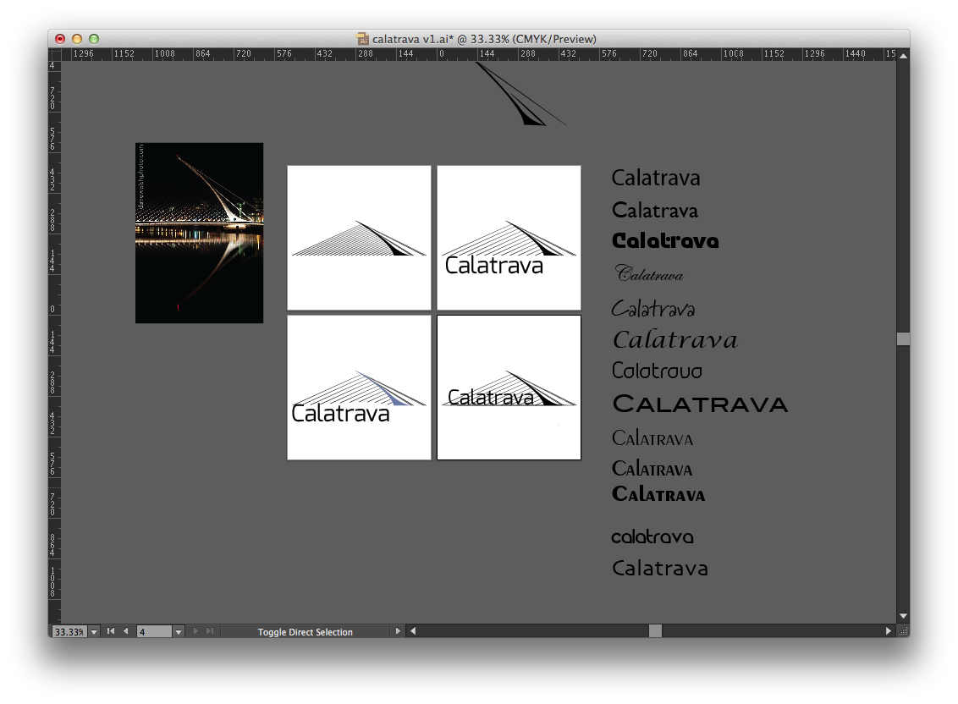Select the wide all-caps CALATRAVA sample
This screenshot has width=958, height=704.
(x=700, y=404)
